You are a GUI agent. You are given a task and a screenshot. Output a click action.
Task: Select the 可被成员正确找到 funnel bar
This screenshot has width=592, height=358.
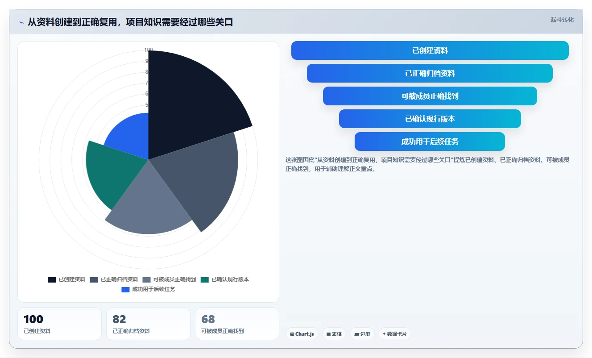[x=430, y=96]
